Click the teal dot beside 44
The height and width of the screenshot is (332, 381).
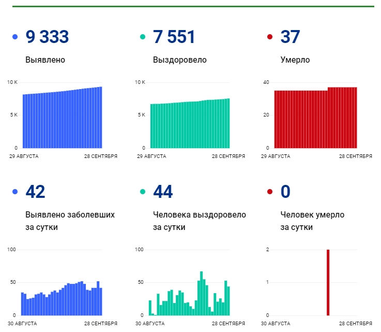pyautogui.click(x=143, y=192)
